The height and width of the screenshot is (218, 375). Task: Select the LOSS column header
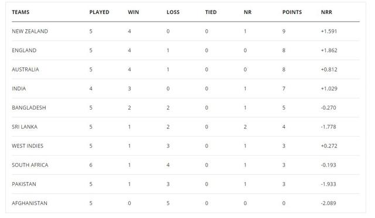(173, 12)
